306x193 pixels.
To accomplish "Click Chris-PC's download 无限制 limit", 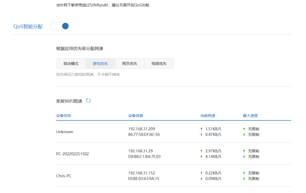I will (254, 179).
